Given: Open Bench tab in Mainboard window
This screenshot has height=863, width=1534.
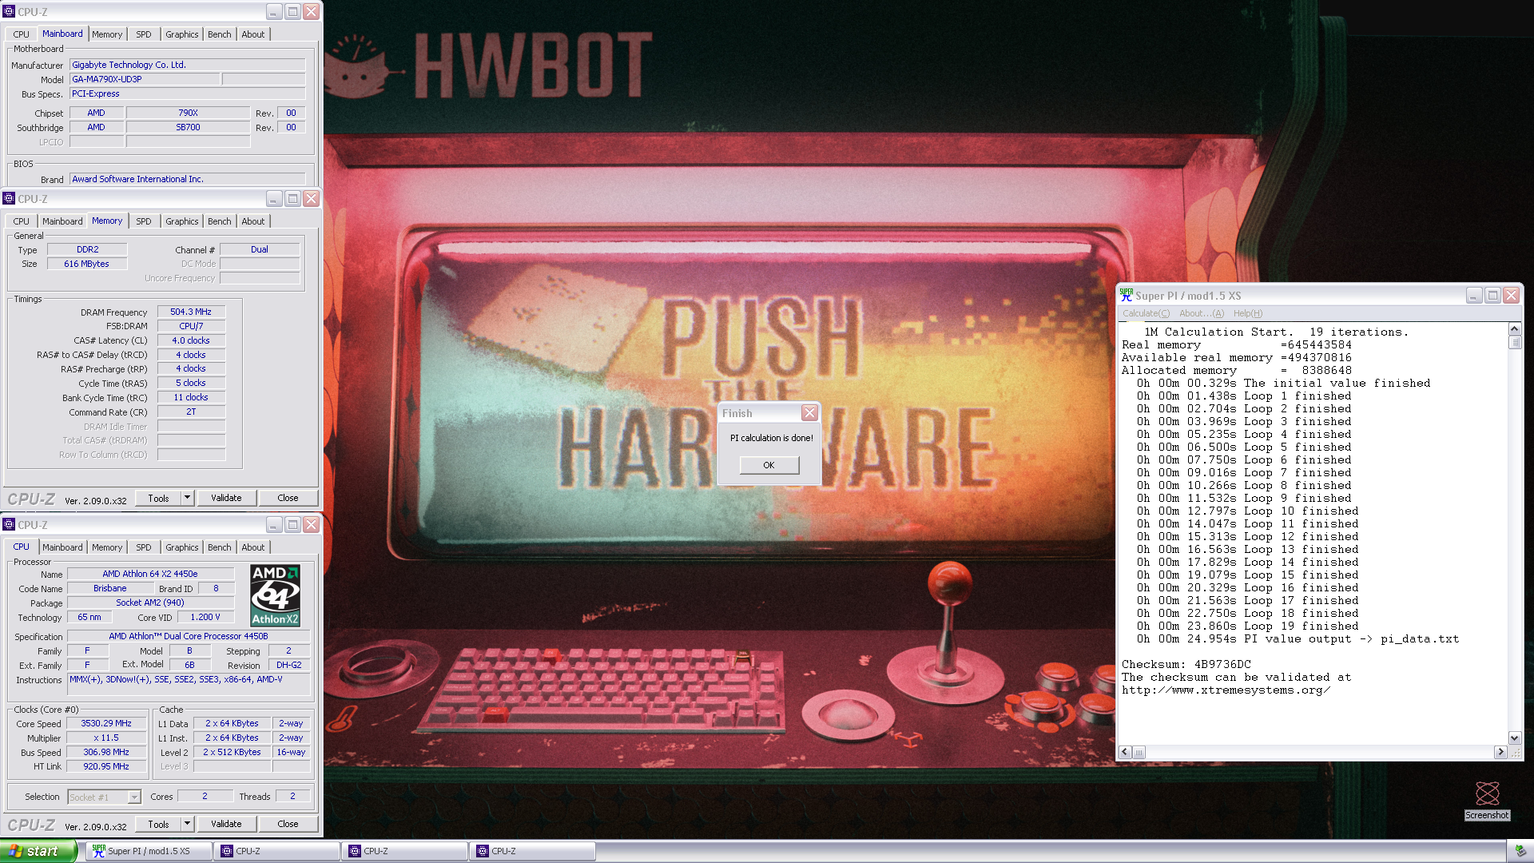Looking at the screenshot, I should click(x=220, y=34).
